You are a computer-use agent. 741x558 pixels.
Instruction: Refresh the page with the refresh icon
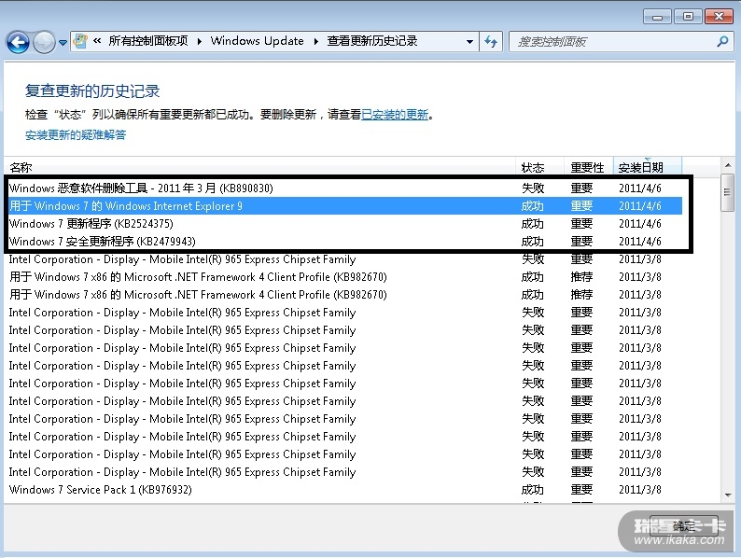tap(491, 42)
